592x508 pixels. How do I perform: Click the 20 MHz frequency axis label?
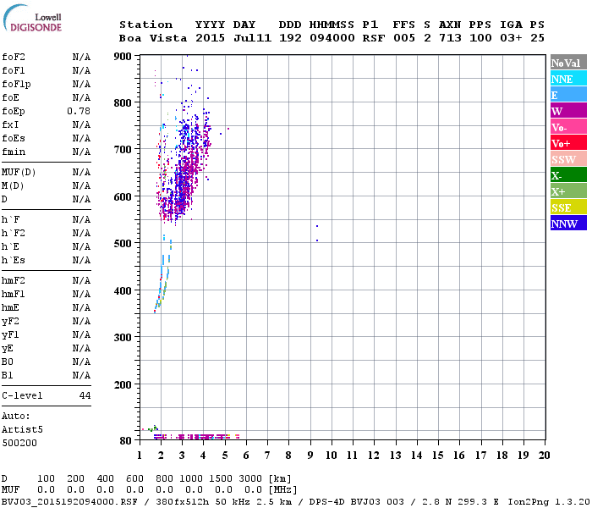544,456
